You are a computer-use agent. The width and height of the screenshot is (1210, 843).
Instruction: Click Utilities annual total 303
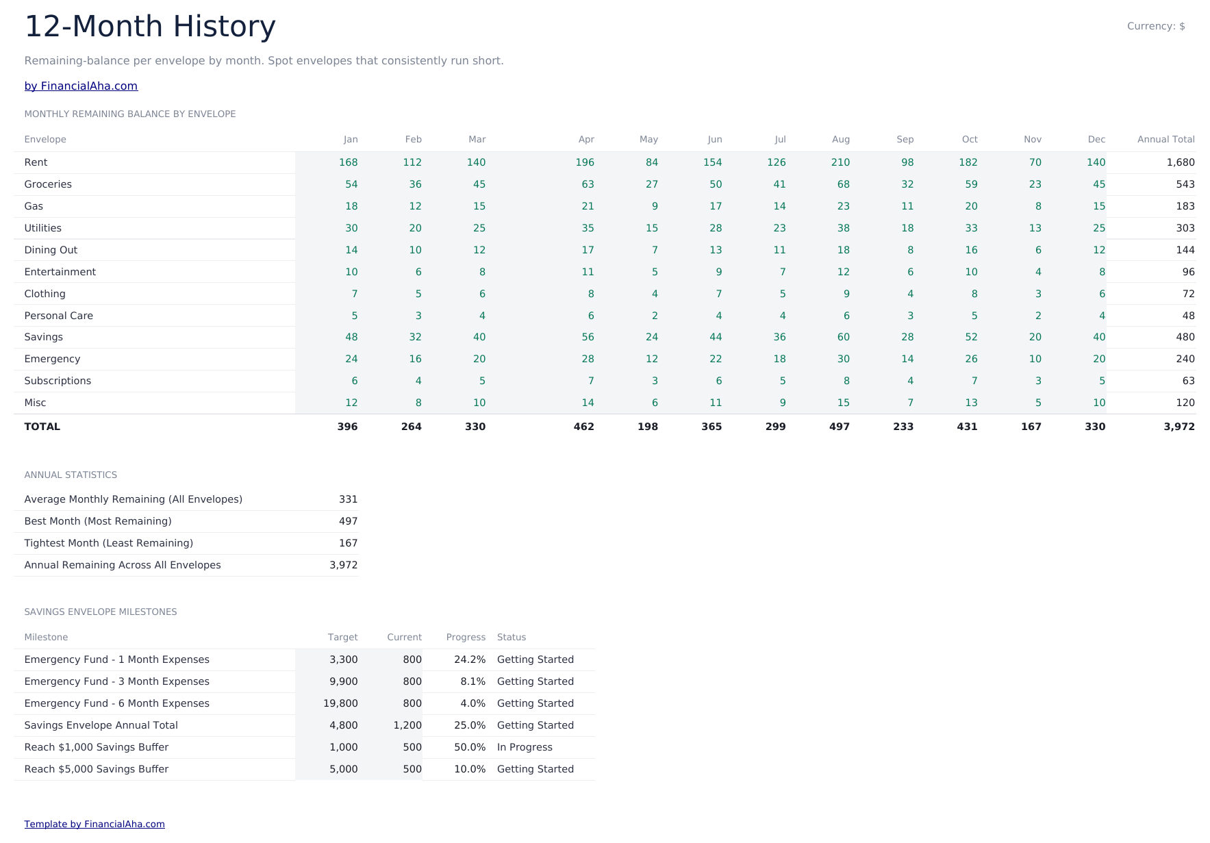point(1185,228)
